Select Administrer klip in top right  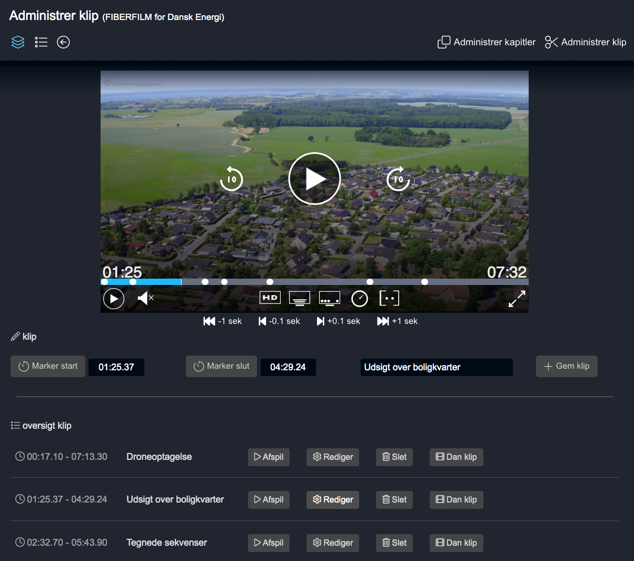tap(585, 42)
